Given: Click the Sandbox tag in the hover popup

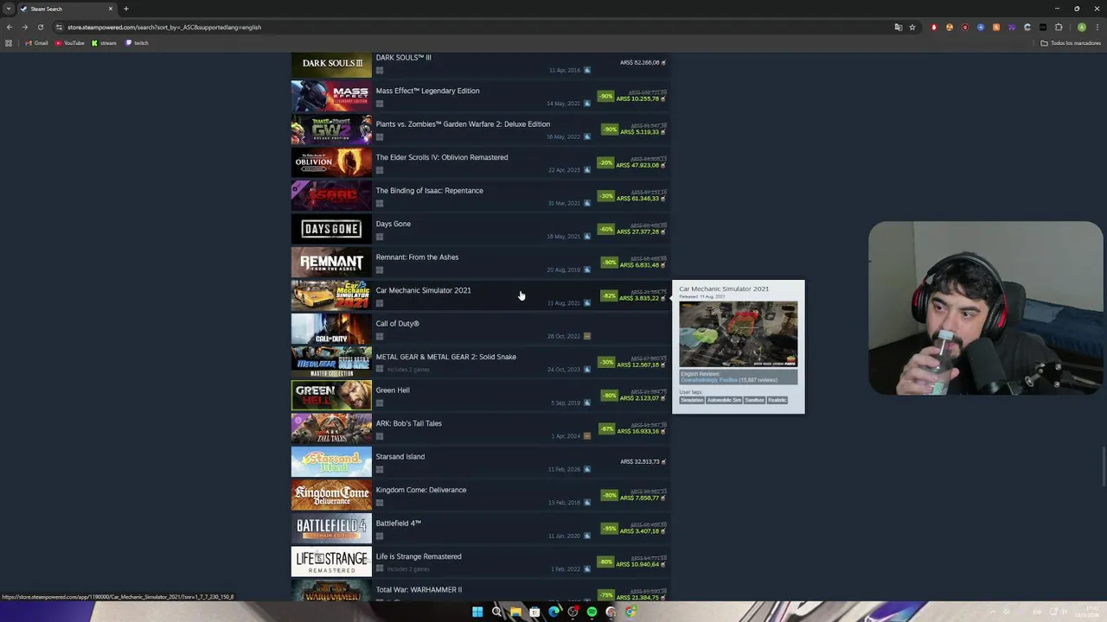Looking at the screenshot, I should (x=754, y=400).
